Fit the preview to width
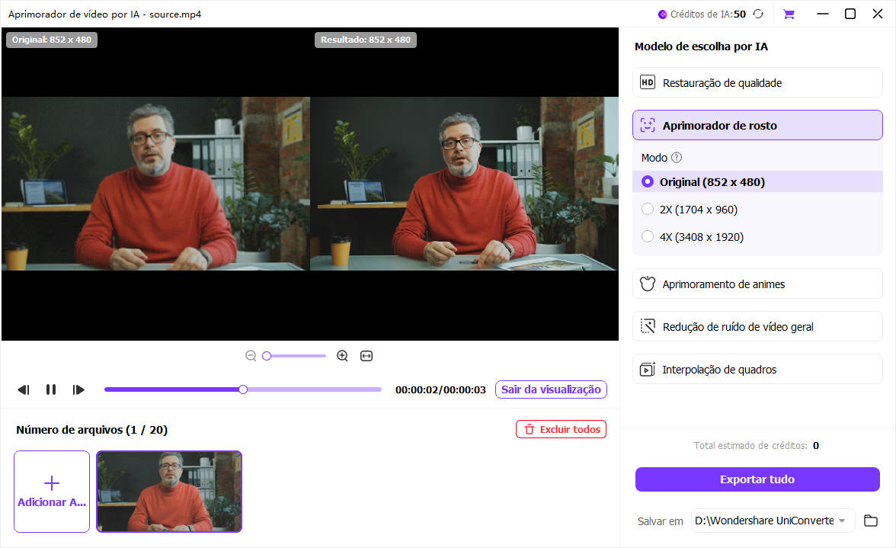896x548 pixels. coord(366,356)
